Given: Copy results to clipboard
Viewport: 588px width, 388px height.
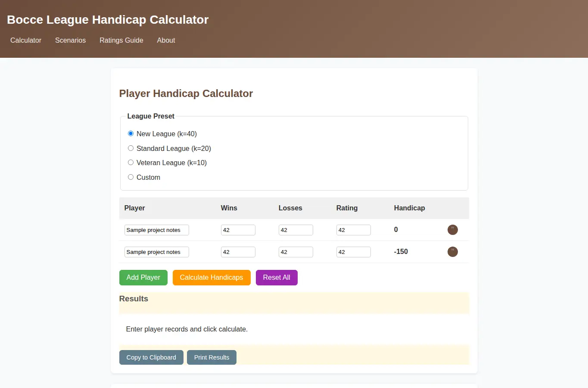Looking at the screenshot, I should (151, 357).
